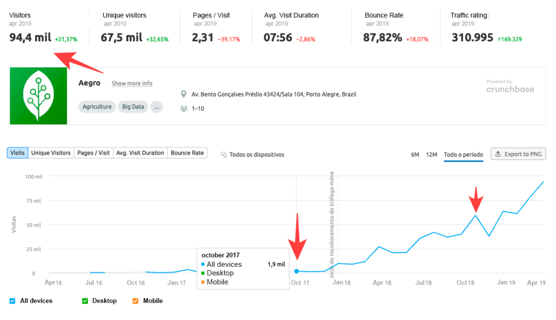
Task: Select the 12M time range
Action: pyautogui.click(x=432, y=155)
